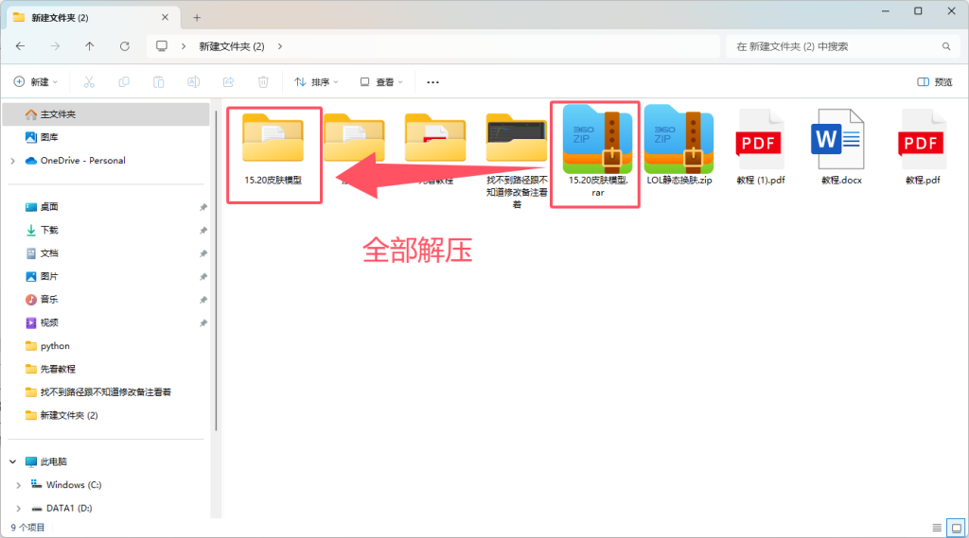Close the 新建文件夹 (2) tab
The height and width of the screenshot is (538, 969).
pyautogui.click(x=165, y=18)
